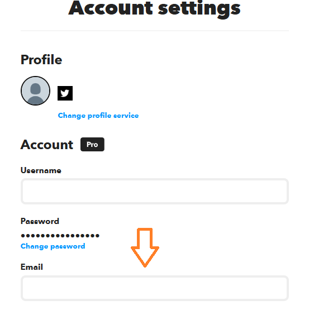Screen dimensions: 309x310
Task: Click the Password field label
Action: [x=40, y=221]
